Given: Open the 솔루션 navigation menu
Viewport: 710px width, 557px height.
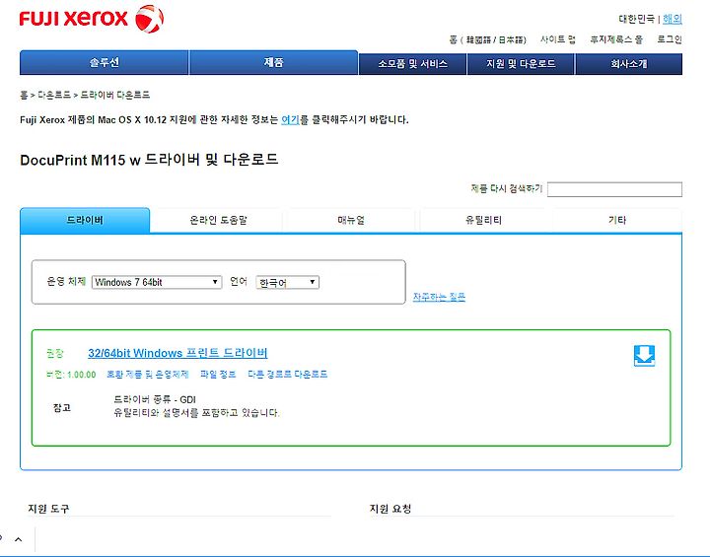Looking at the screenshot, I should coord(105,62).
